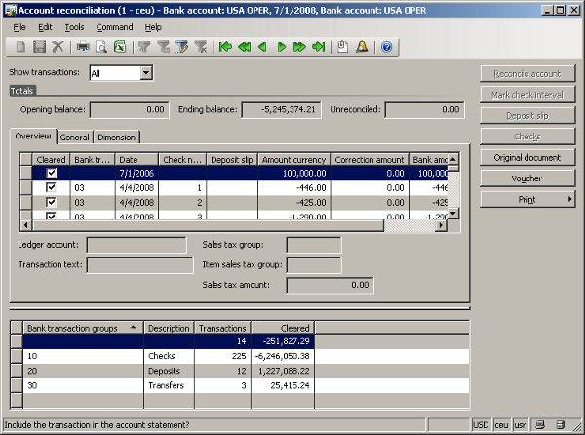The width and height of the screenshot is (585, 435).
Task: Click the alert bell icon
Action: pos(362,47)
